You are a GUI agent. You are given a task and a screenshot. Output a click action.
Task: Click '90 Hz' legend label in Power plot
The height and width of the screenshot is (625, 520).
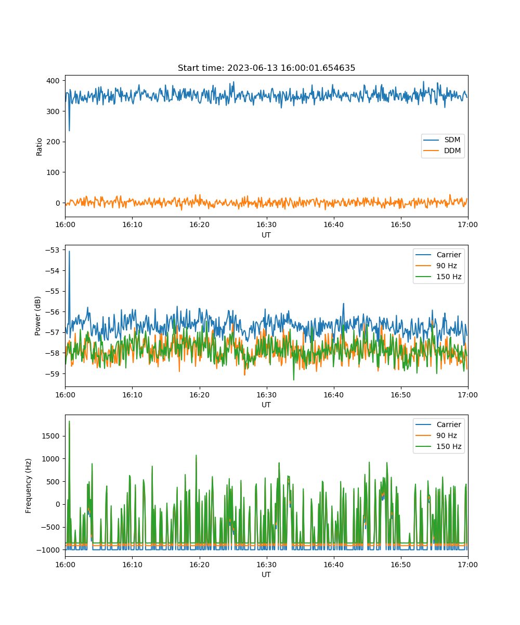tap(447, 266)
